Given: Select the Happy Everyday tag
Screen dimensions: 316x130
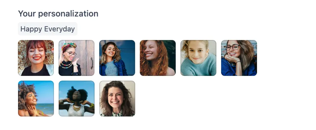Looking at the screenshot, I should click(47, 29).
